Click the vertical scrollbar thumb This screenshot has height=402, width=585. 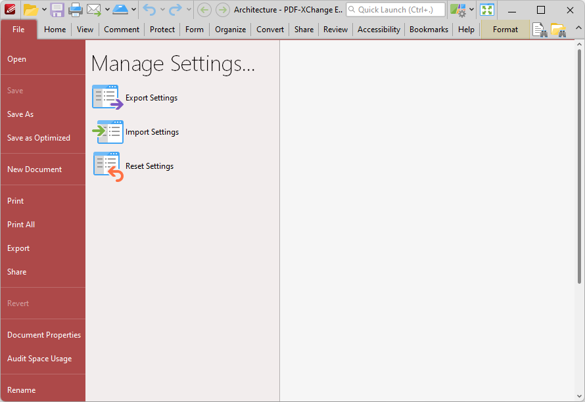(x=579, y=166)
